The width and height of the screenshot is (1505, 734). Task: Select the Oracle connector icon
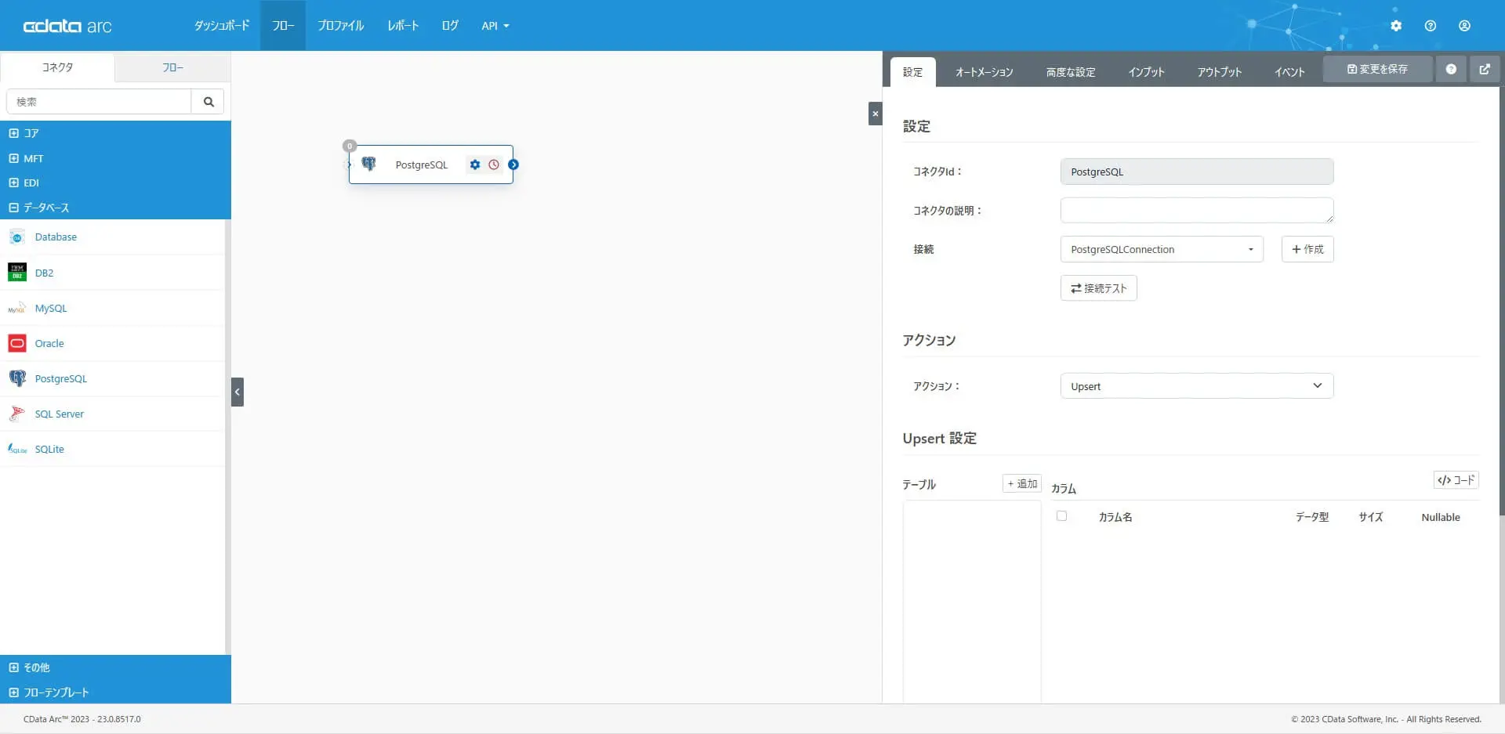17,343
